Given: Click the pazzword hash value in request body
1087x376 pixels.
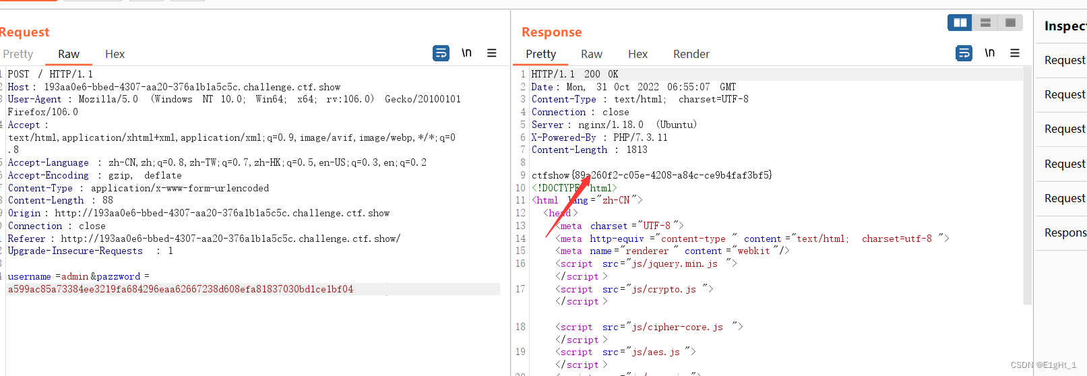Looking at the screenshot, I should pos(181,289).
